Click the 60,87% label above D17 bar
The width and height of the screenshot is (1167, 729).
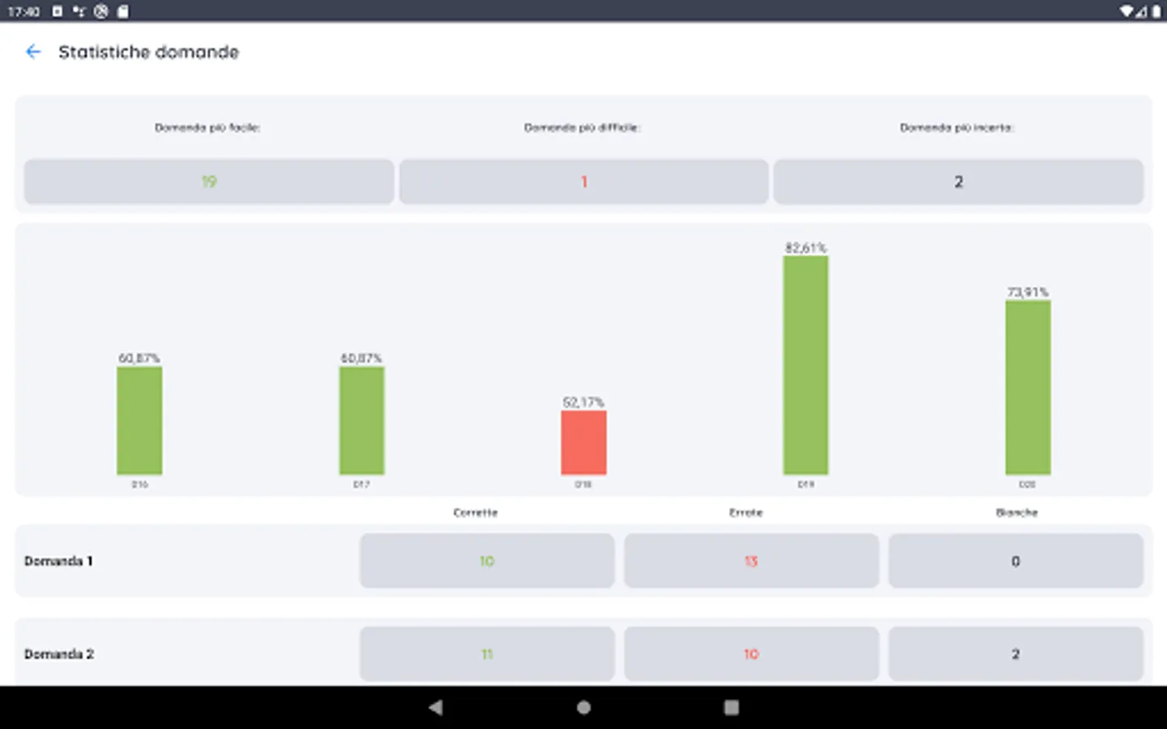(361, 358)
